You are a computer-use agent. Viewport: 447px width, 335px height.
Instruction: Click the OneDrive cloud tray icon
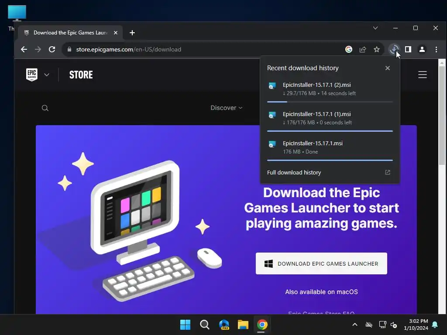[369, 325]
